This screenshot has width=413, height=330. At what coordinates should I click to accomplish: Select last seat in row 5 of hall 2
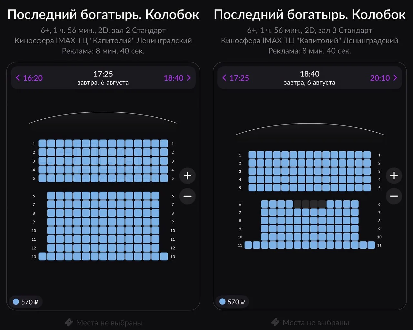coord(164,178)
